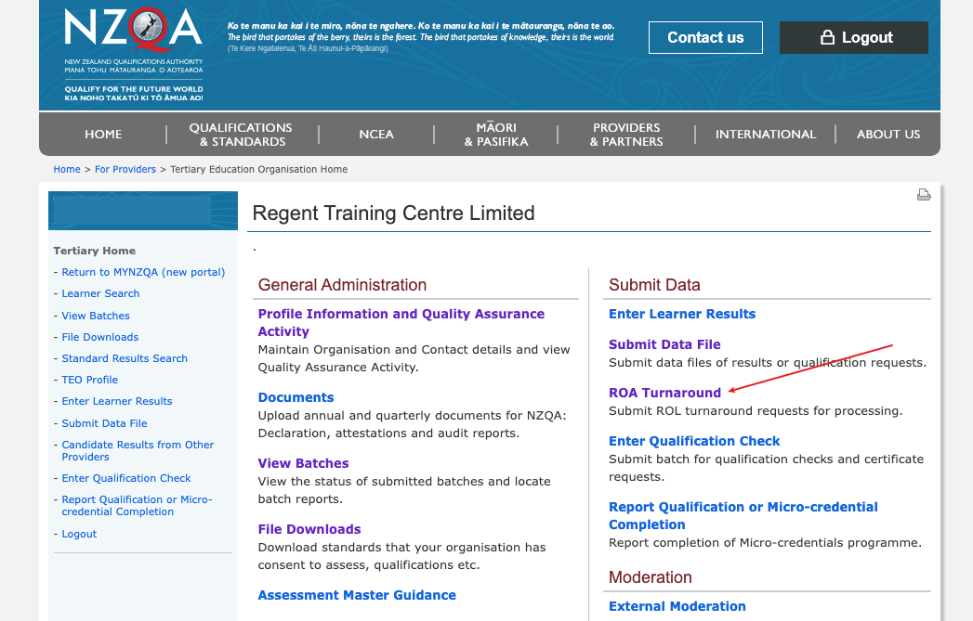The width and height of the screenshot is (973, 621).
Task: Click the Tertiary Home sidebar heading
Action: click(x=94, y=251)
